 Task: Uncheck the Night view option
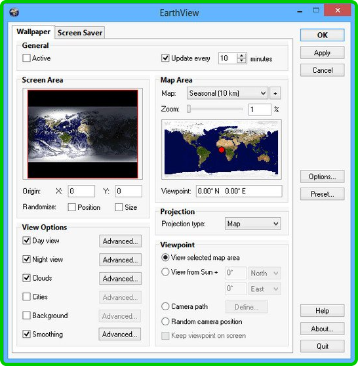26,259
